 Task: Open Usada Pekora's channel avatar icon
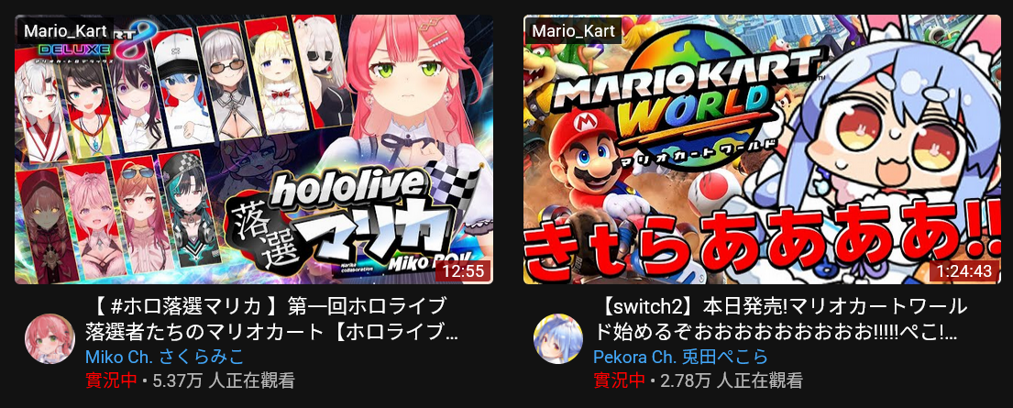(x=558, y=339)
